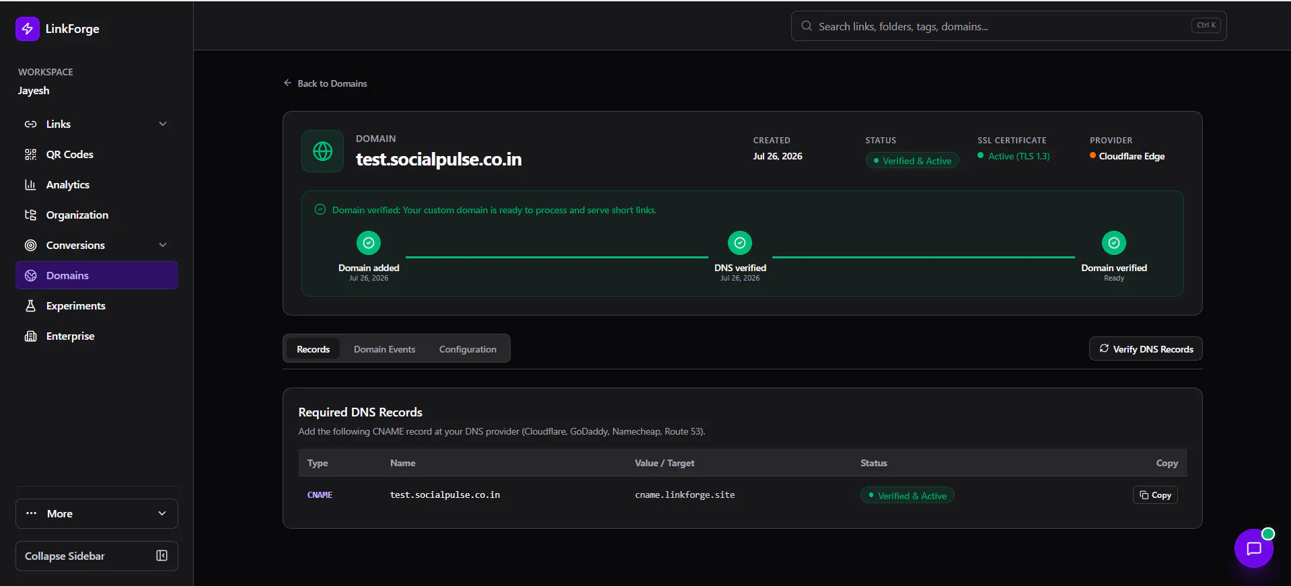Click the search magnifier icon
The image size is (1291, 586).
[x=806, y=26]
